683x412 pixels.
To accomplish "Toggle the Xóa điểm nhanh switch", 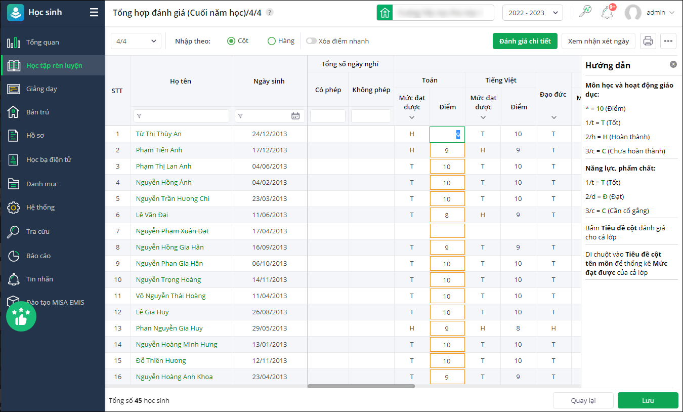I will pos(311,41).
